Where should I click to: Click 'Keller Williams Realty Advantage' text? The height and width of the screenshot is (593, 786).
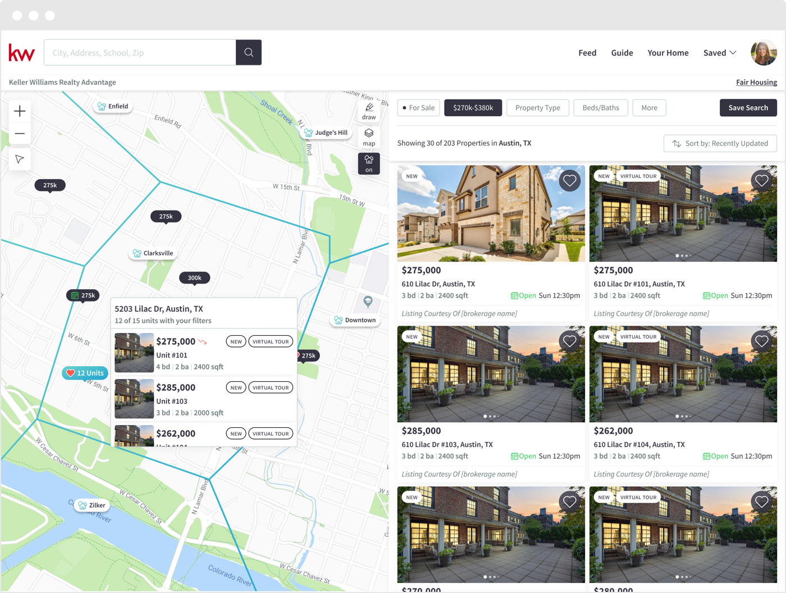[x=62, y=82]
